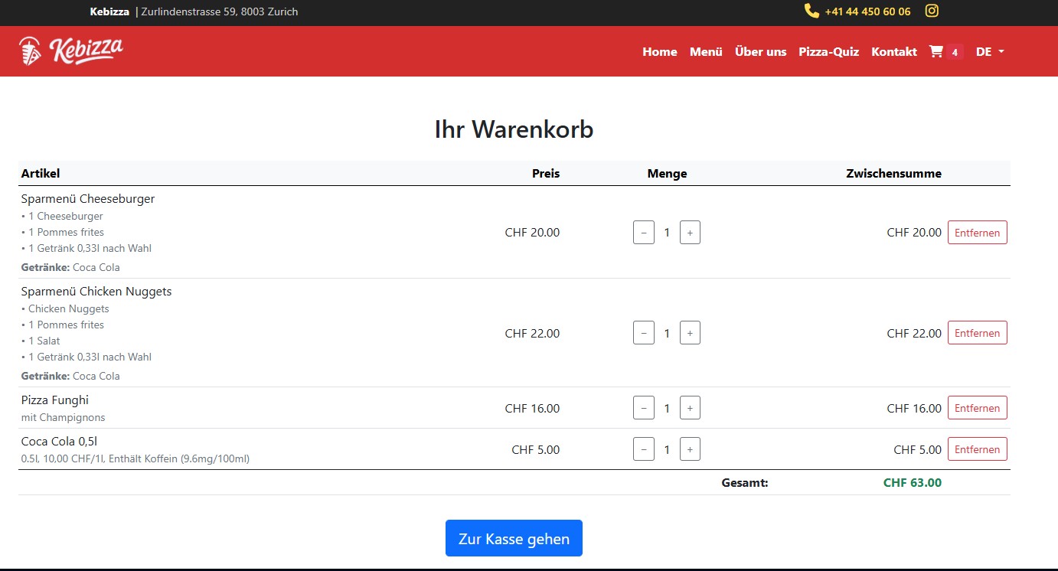Viewport: 1058px width, 571px height.
Task: Open the Instagram icon link
Action: click(x=932, y=11)
